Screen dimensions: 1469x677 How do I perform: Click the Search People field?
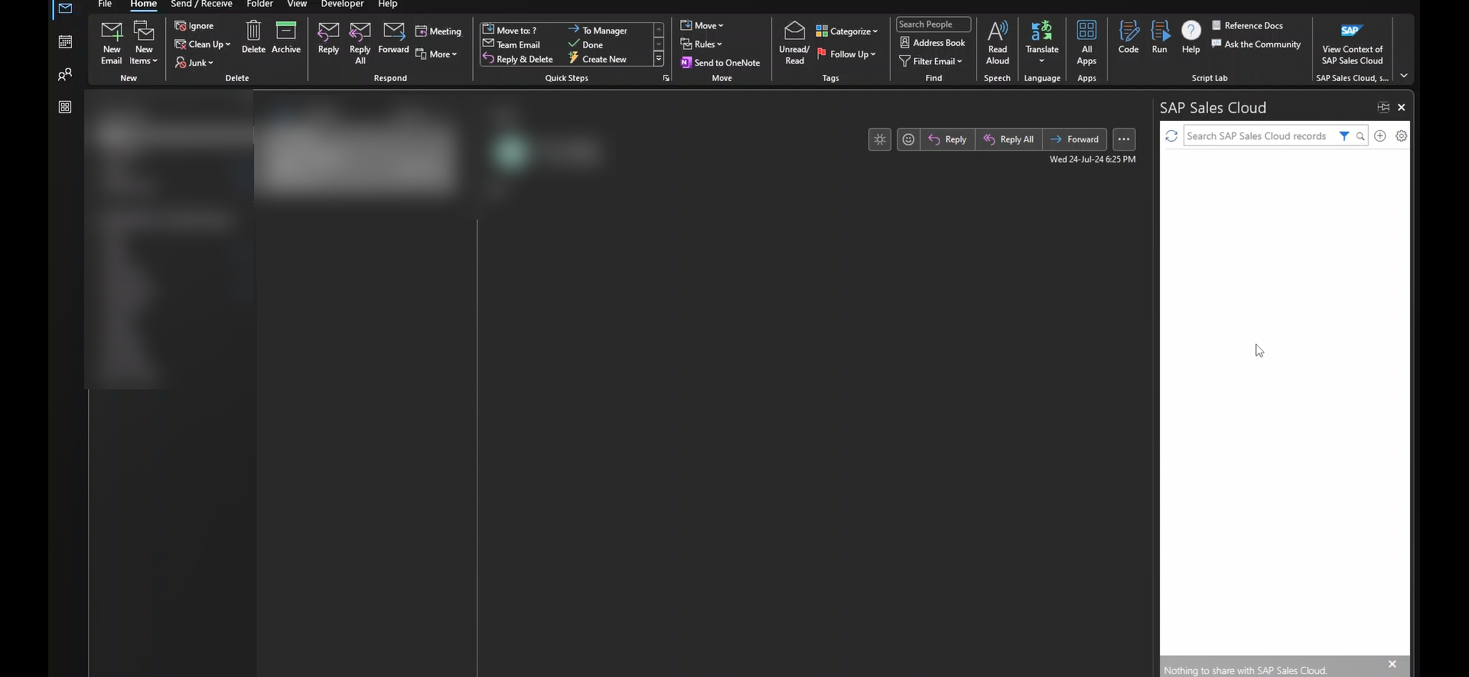pyautogui.click(x=933, y=24)
